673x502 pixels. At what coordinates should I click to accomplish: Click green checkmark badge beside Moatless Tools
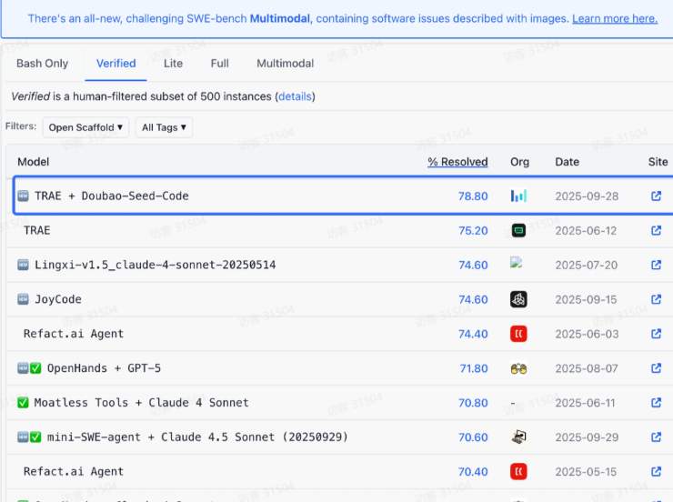pyautogui.click(x=24, y=403)
